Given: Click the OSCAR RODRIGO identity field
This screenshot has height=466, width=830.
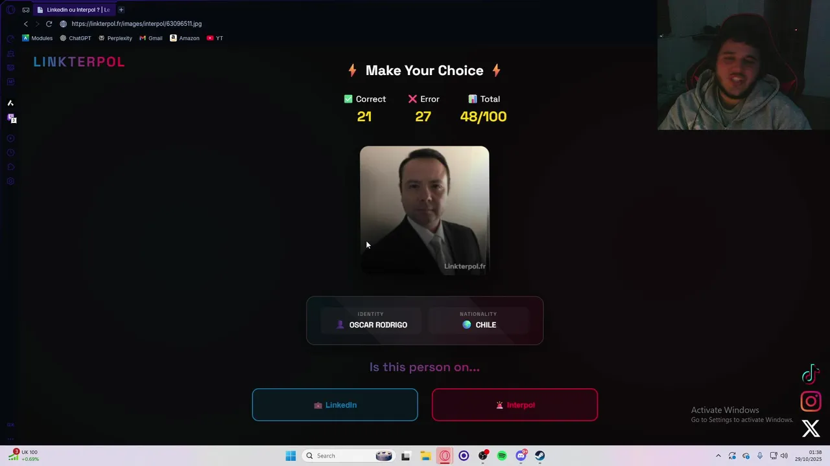Looking at the screenshot, I should click(x=371, y=320).
